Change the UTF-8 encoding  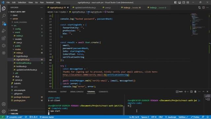coord(154,117)
